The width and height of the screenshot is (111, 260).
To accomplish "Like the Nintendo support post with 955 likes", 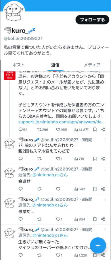I will click(62, 130).
